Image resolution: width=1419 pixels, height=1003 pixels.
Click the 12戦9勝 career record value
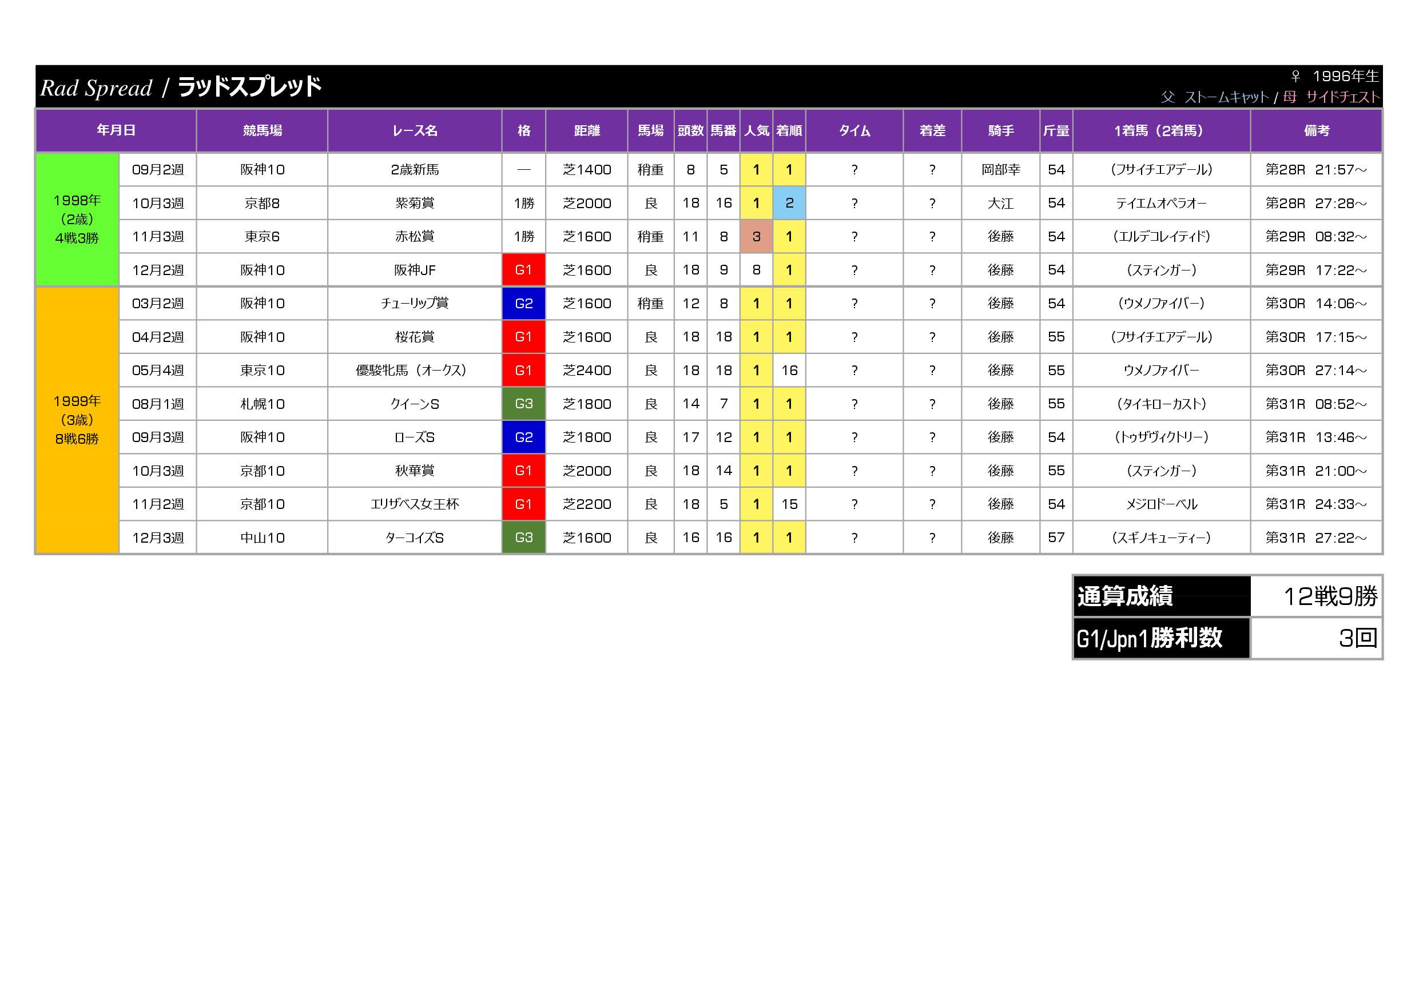pyautogui.click(x=1317, y=596)
